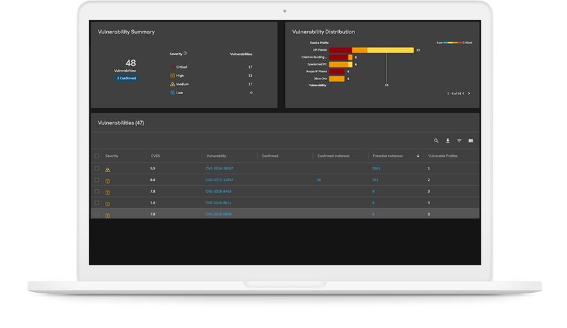Click the Critical severity icon in summary

coord(172,67)
